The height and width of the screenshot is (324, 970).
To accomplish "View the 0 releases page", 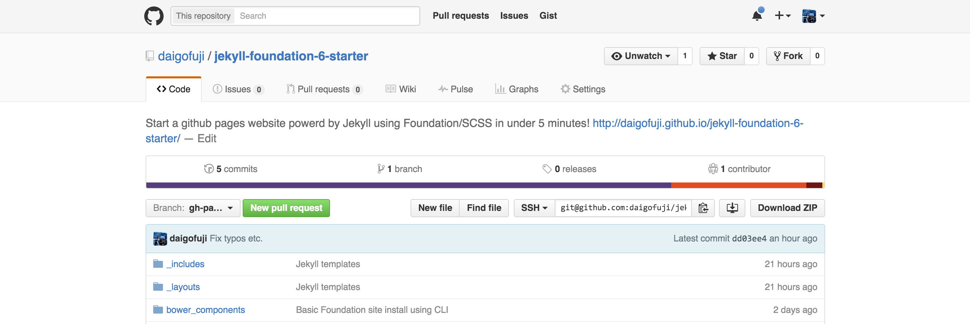I will pyautogui.click(x=569, y=169).
